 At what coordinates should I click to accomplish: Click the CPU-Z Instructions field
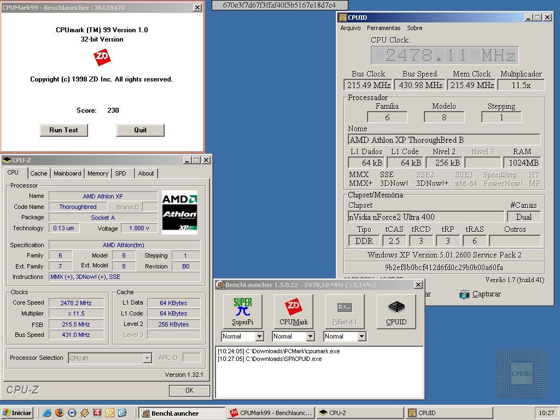pyautogui.click(x=125, y=277)
